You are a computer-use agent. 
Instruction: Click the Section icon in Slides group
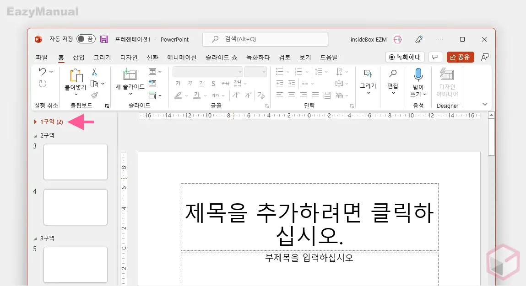pyautogui.click(x=152, y=95)
